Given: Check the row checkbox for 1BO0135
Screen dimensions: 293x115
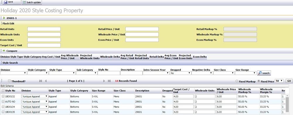Looking at the screenshot, I should point(3,112).
